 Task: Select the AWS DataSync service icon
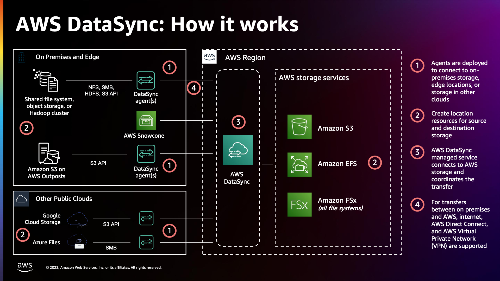(238, 150)
